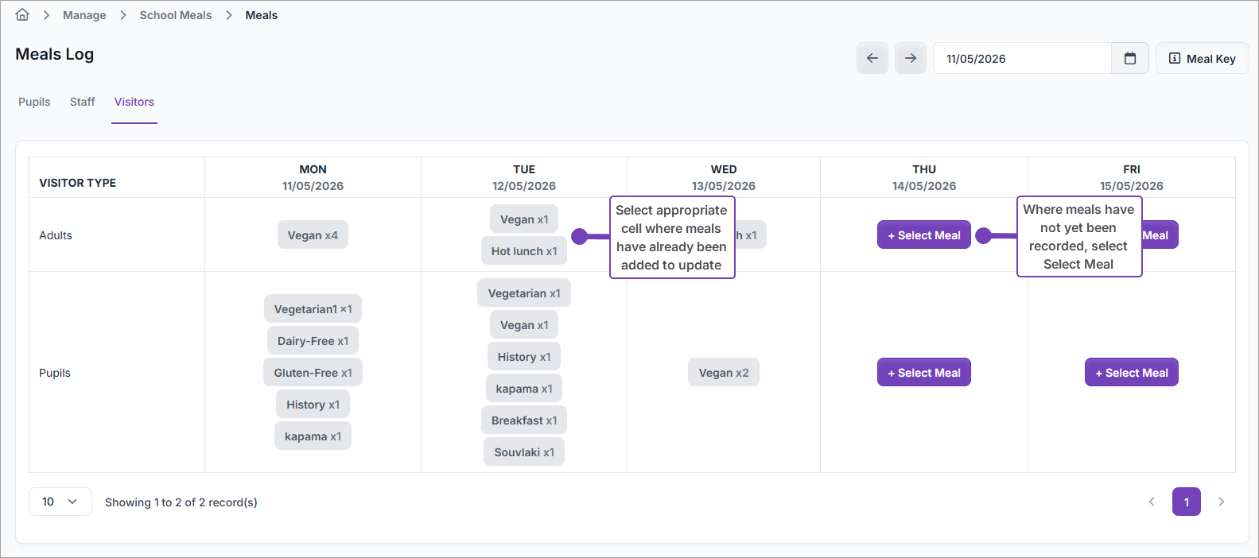Click previous page chevron in pagination
Image resolution: width=1259 pixels, height=558 pixels.
[1152, 502]
